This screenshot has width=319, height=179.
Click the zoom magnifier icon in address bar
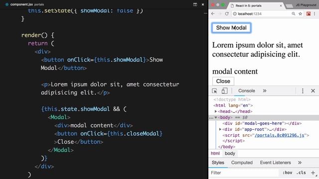pyautogui.click(x=294, y=14)
